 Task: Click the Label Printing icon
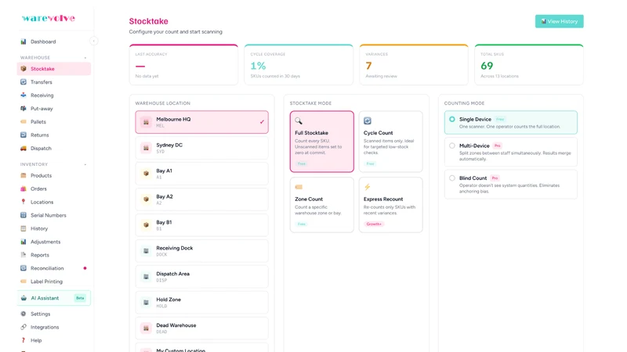pyautogui.click(x=24, y=282)
